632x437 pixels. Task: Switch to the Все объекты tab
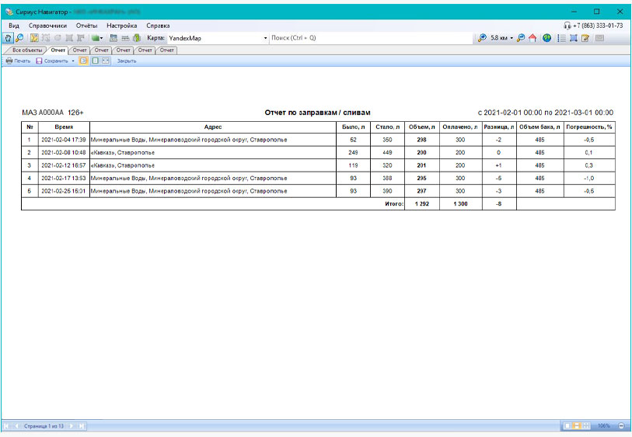pyautogui.click(x=26, y=50)
